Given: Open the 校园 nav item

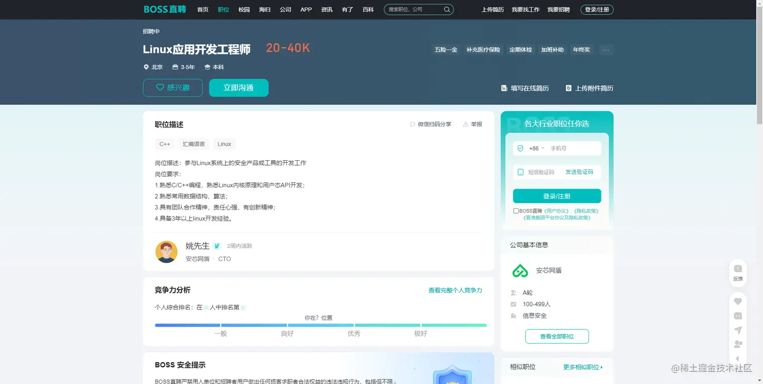Looking at the screenshot, I should point(244,10).
